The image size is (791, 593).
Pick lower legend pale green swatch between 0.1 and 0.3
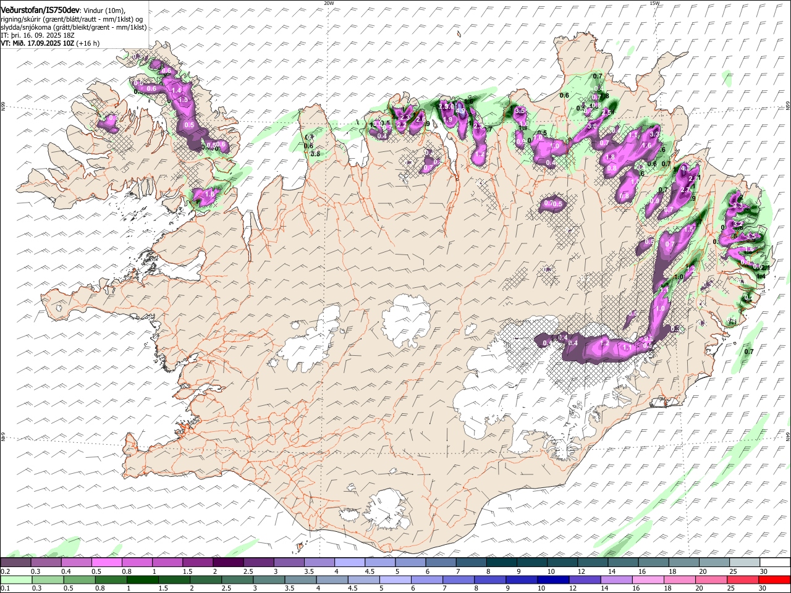point(16,579)
